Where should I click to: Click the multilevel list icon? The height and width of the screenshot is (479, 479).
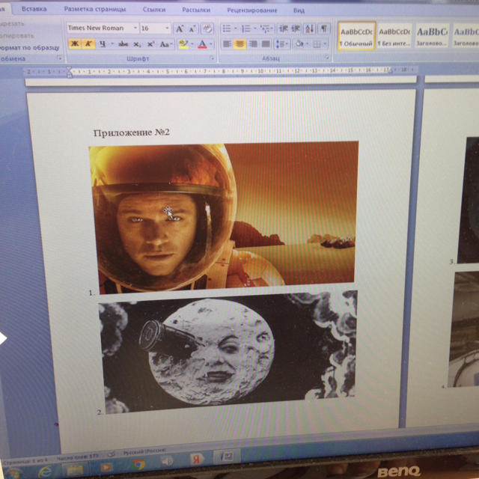tap(265, 28)
